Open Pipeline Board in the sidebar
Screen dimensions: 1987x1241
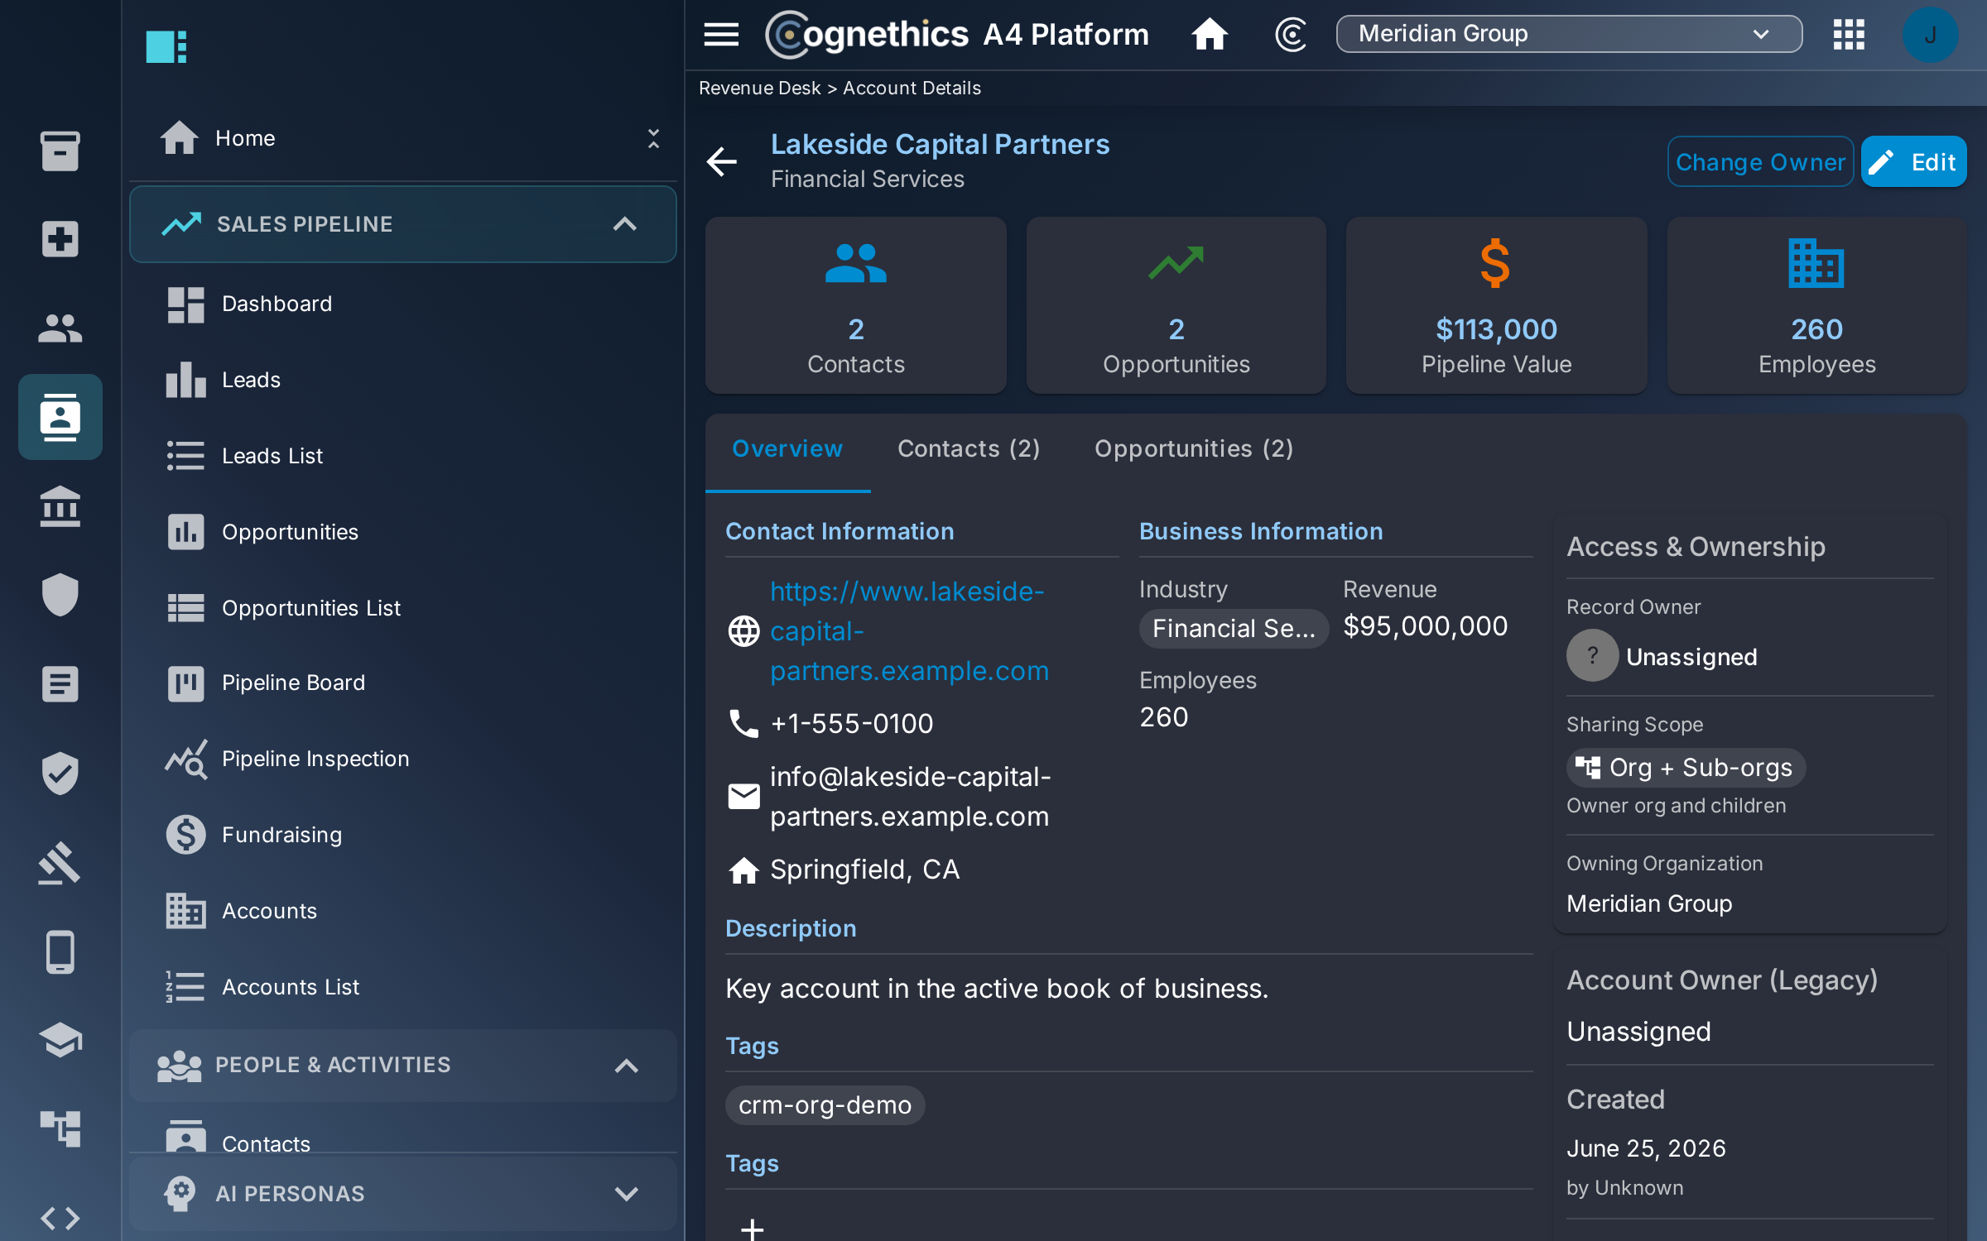click(x=402, y=683)
